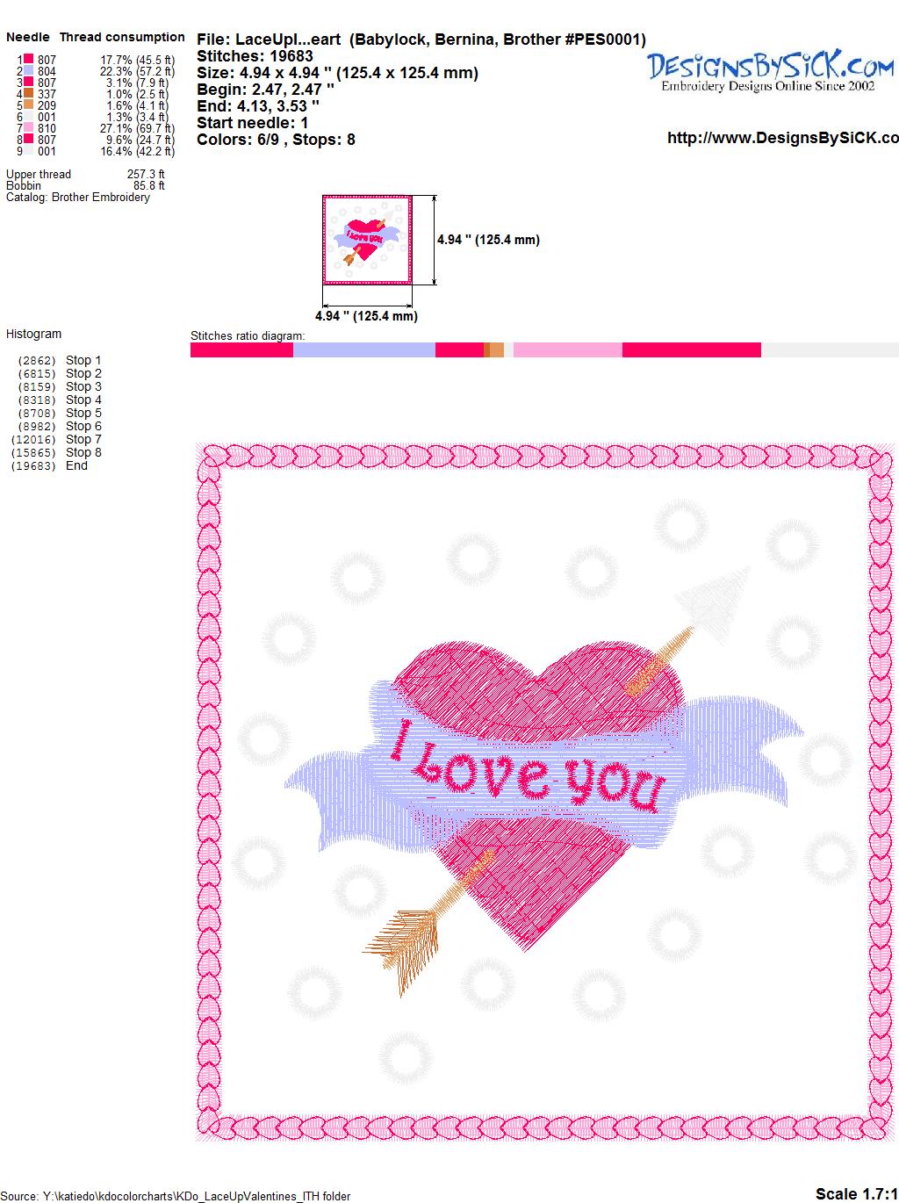Select Stop 8 in the histogram list
Image resolution: width=899 pixels, height=1203 pixels.
tap(83, 452)
